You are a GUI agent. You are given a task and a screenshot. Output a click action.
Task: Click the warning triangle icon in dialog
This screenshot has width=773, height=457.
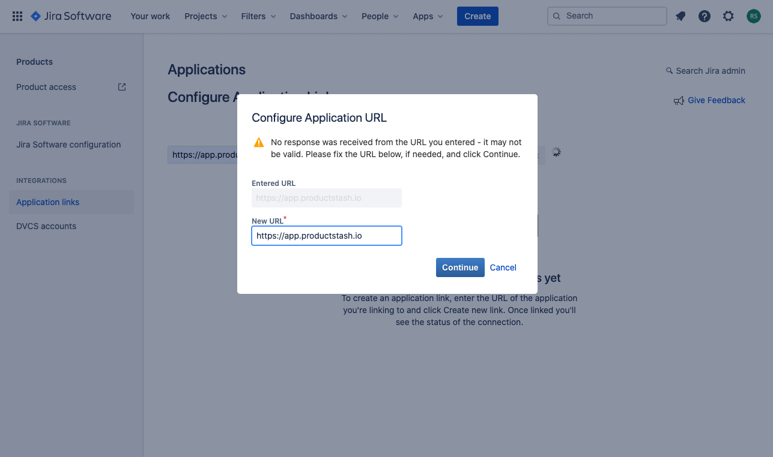[259, 143]
